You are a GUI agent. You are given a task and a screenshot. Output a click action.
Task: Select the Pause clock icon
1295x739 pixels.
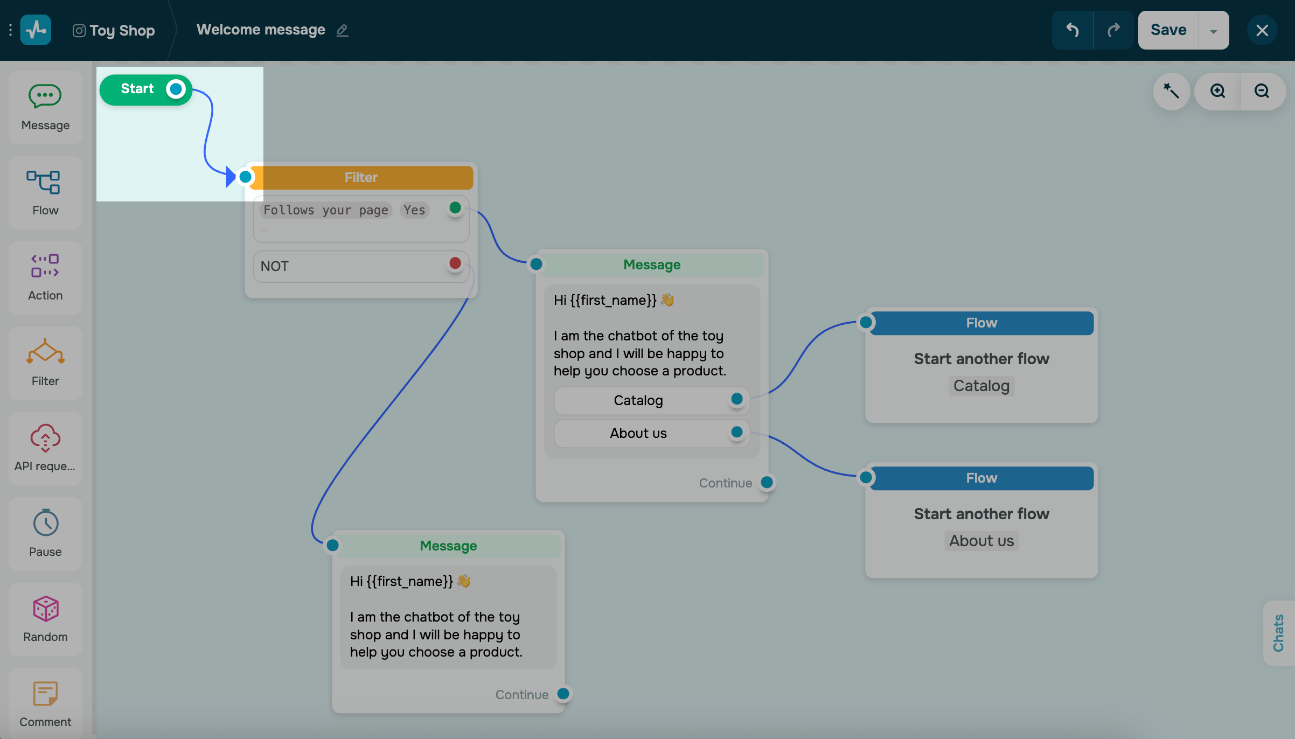click(45, 533)
